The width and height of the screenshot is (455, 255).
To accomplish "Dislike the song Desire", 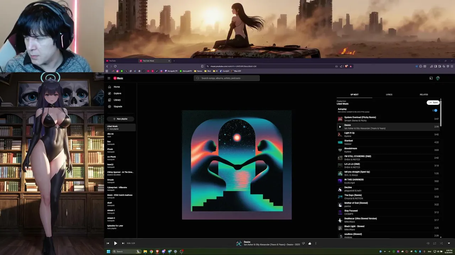I will [x=303, y=243].
